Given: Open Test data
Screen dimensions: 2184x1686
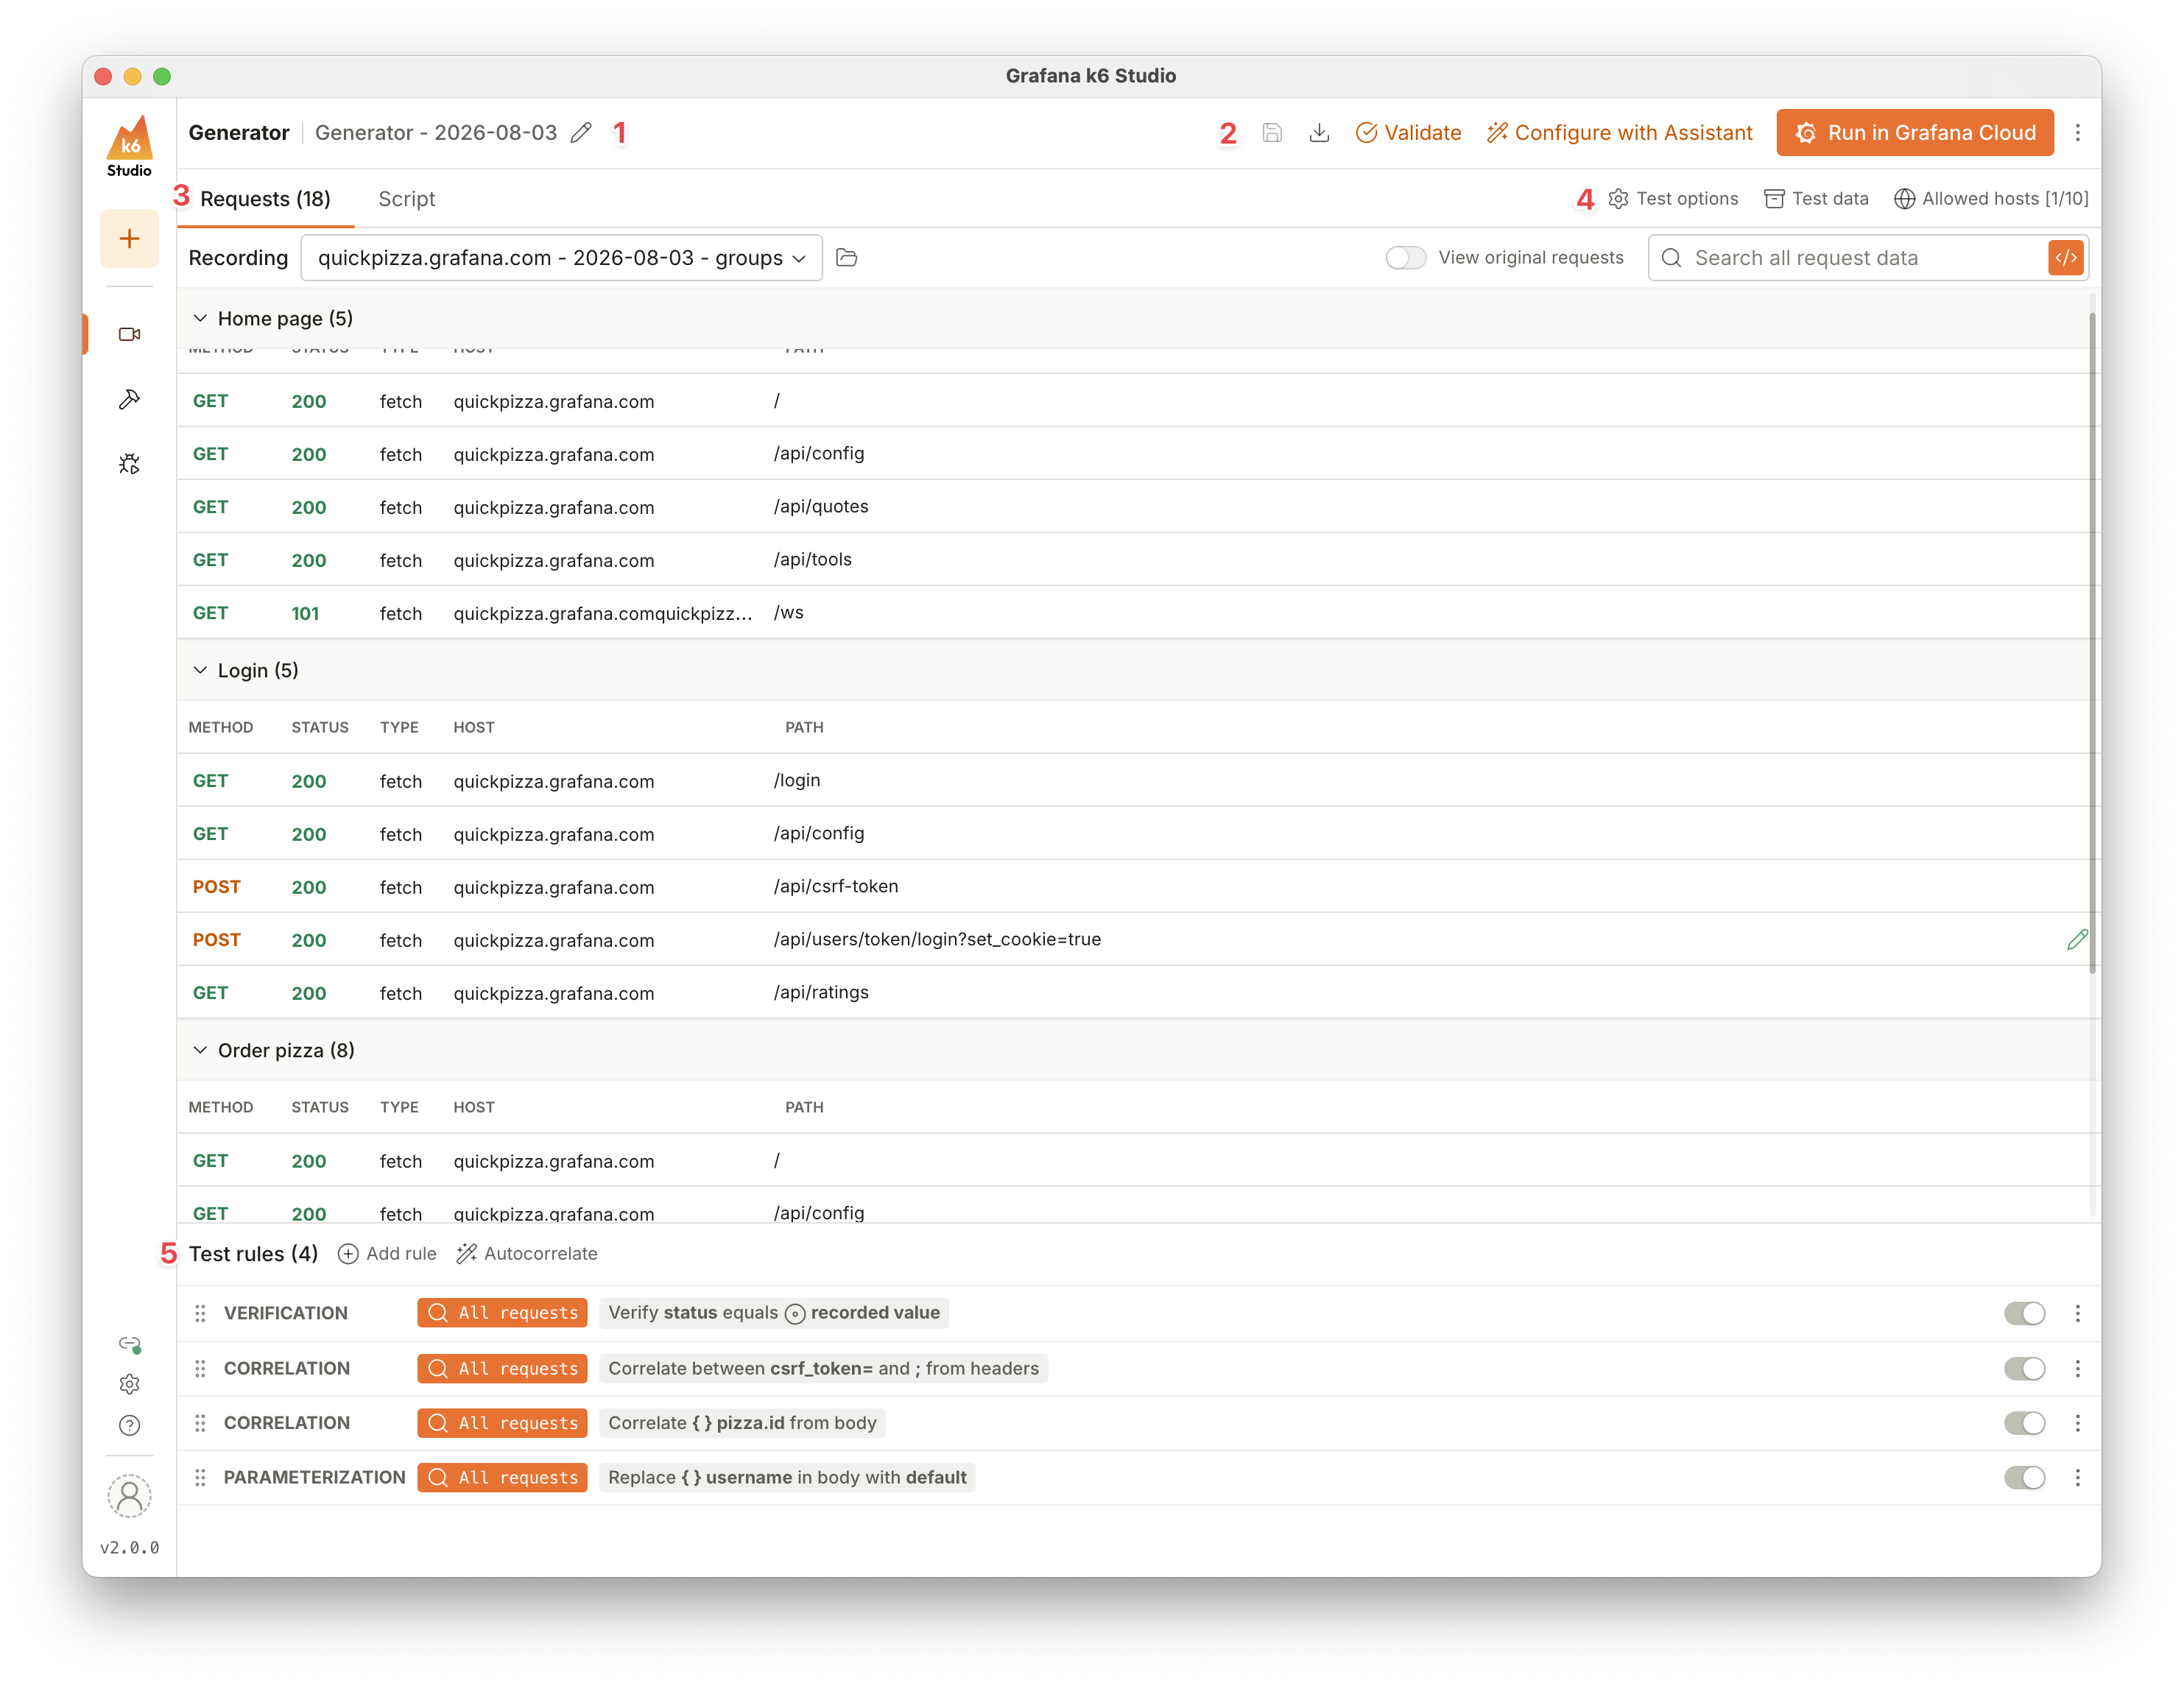Looking at the screenshot, I should point(1816,199).
